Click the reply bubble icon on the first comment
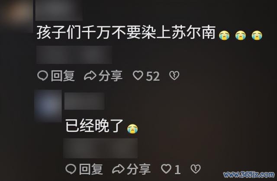Screen dimensions: 277x181 point(42,76)
